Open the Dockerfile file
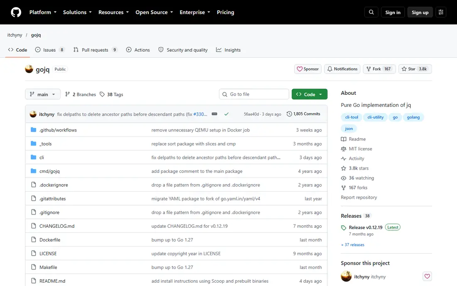Screen dimensions: 457x286 [50, 239]
